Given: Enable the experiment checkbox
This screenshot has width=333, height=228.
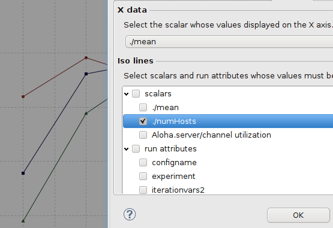Looking at the screenshot, I should [143, 177].
